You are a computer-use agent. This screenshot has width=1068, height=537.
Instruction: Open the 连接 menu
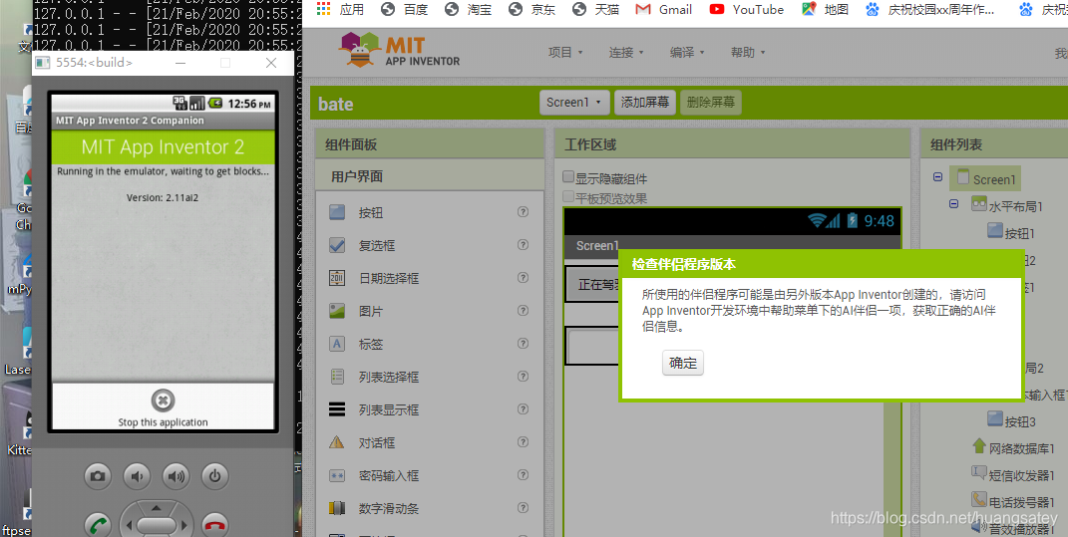click(x=626, y=53)
